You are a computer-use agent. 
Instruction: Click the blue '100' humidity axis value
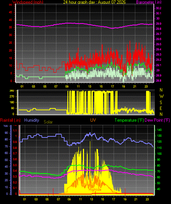coord(6,126)
